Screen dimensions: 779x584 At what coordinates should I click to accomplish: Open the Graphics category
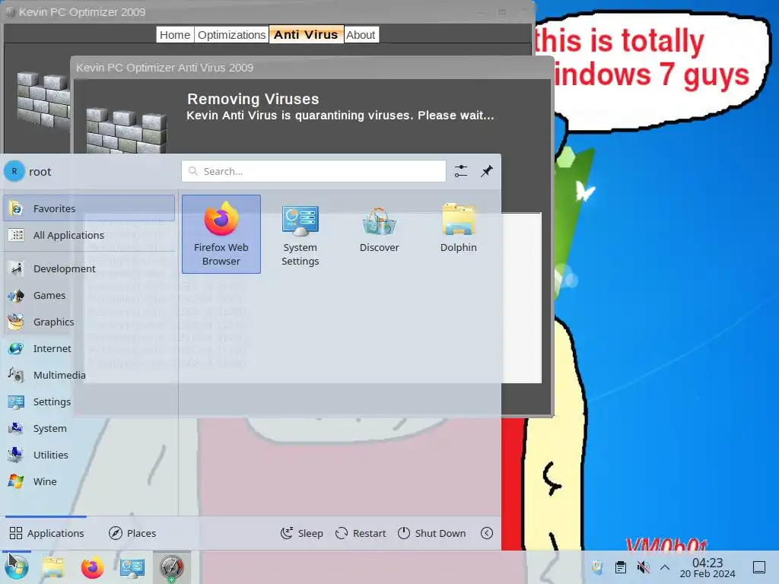coord(89,322)
